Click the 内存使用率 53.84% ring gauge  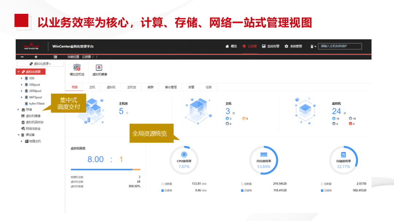click(x=264, y=160)
